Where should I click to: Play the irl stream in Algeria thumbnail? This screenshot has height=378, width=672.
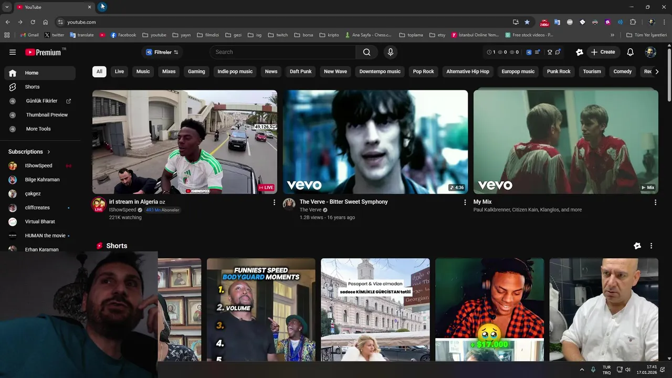click(185, 142)
